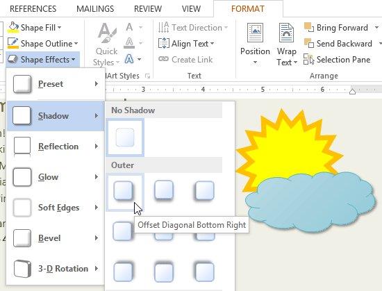The width and height of the screenshot is (382, 291).
Task: Expand the Bring Forward dropdown arrow
Action: (x=377, y=28)
